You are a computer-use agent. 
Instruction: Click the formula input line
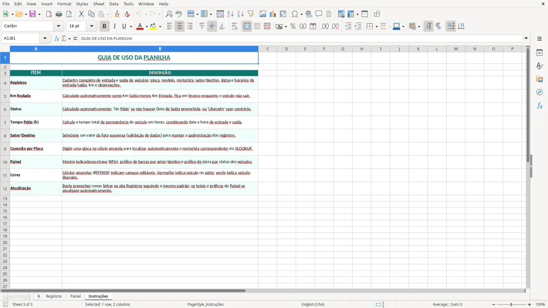coord(301,38)
